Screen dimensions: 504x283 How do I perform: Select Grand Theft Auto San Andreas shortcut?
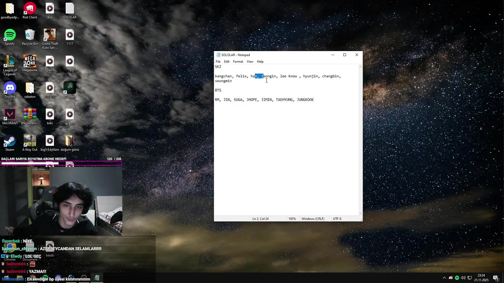point(50,39)
